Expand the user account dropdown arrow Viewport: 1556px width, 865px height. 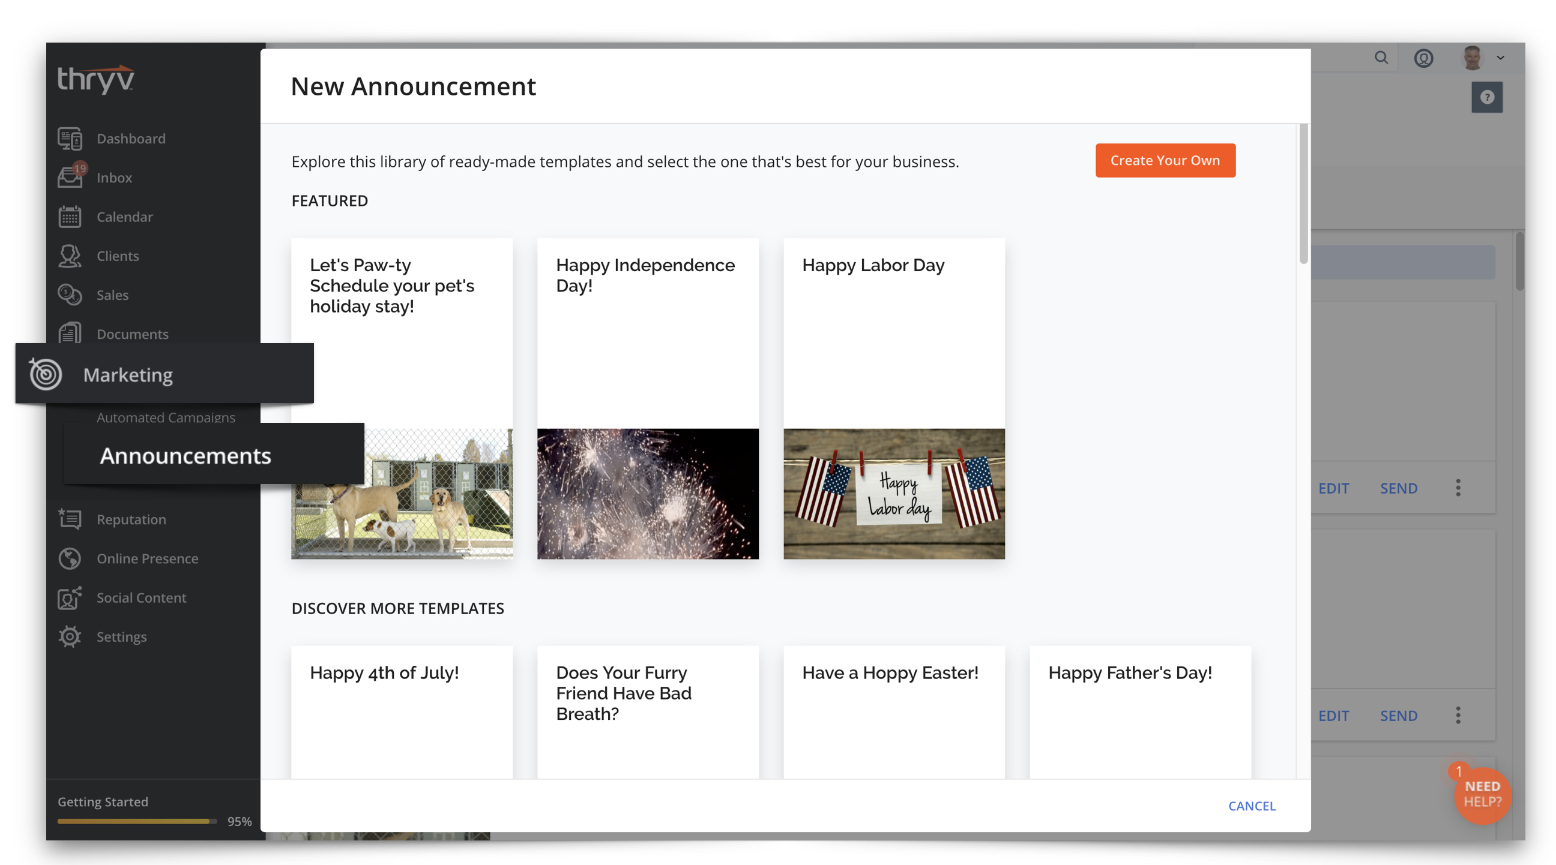coord(1501,58)
